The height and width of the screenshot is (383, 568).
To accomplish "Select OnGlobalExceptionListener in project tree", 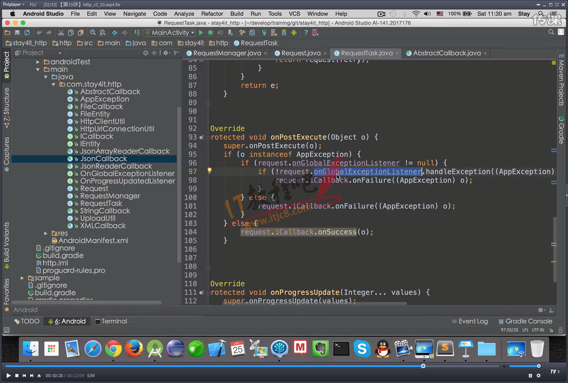I will [x=127, y=174].
